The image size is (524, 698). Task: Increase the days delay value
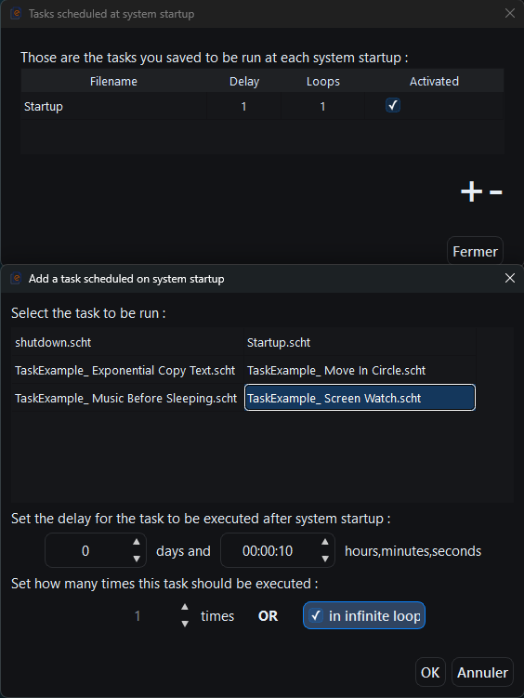(x=137, y=542)
